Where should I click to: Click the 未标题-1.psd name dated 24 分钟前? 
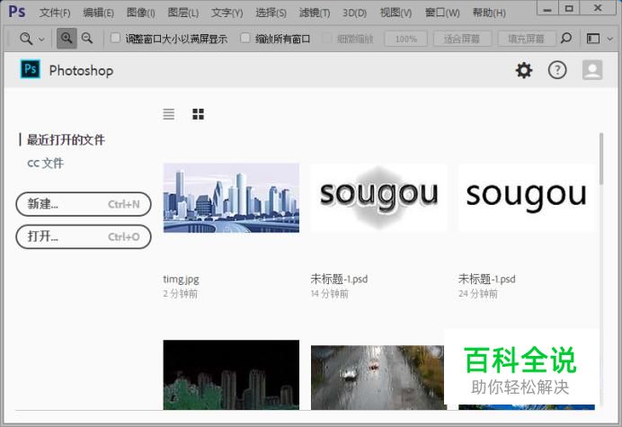(x=487, y=279)
